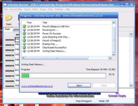Select address row 000010 in hex grid
This screenshot has height=106, width=138.
[10, 45]
